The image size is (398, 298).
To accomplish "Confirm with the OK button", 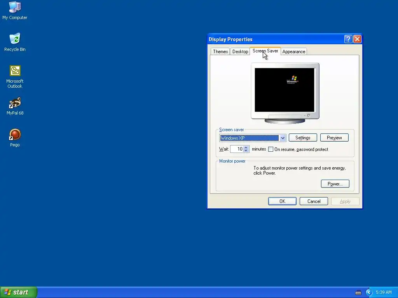I will click(x=282, y=201).
